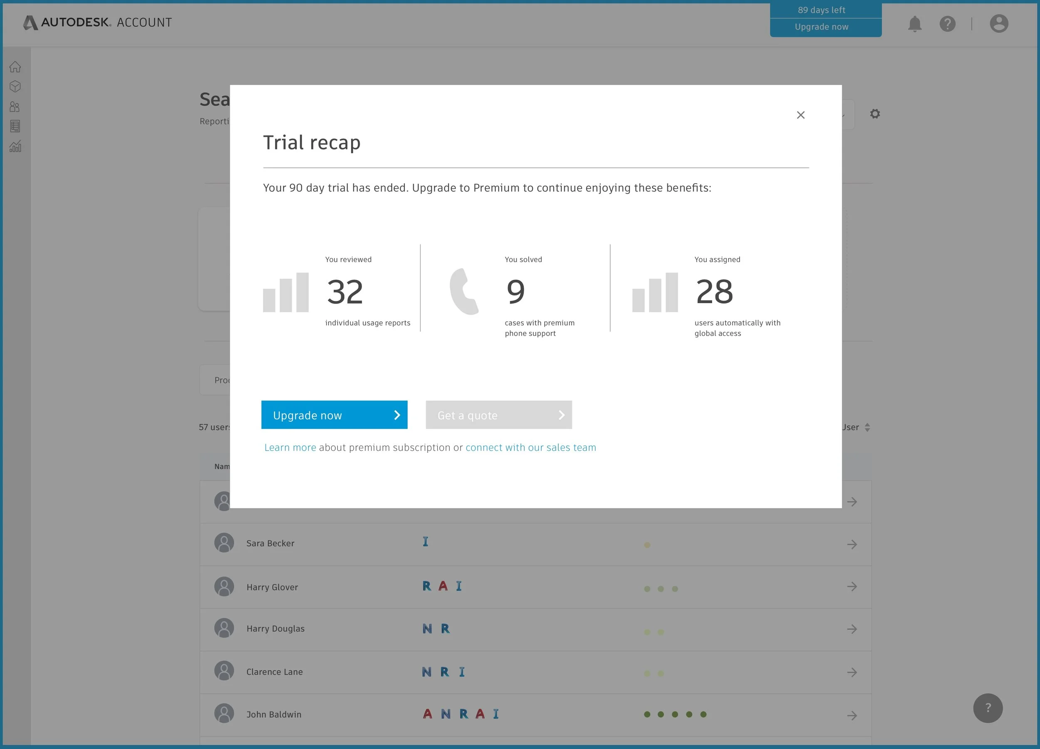The height and width of the screenshot is (749, 1040).
Task: Open notifications bell icon
Action: point(914,24)
